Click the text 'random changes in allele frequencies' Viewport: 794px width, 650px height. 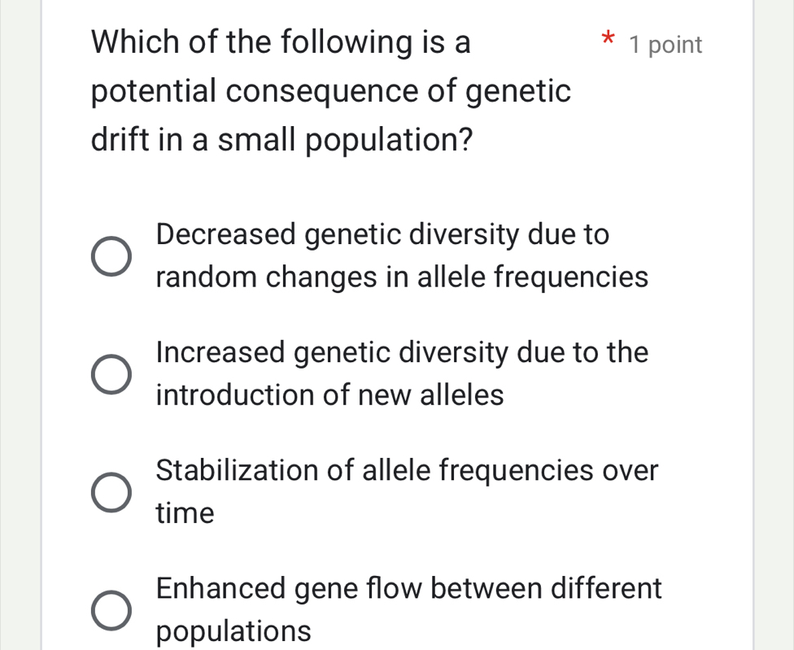tap(402, 277)
